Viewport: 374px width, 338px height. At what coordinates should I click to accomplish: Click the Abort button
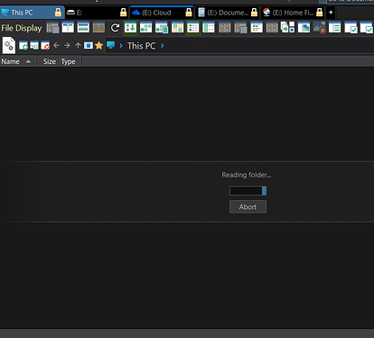248,206
